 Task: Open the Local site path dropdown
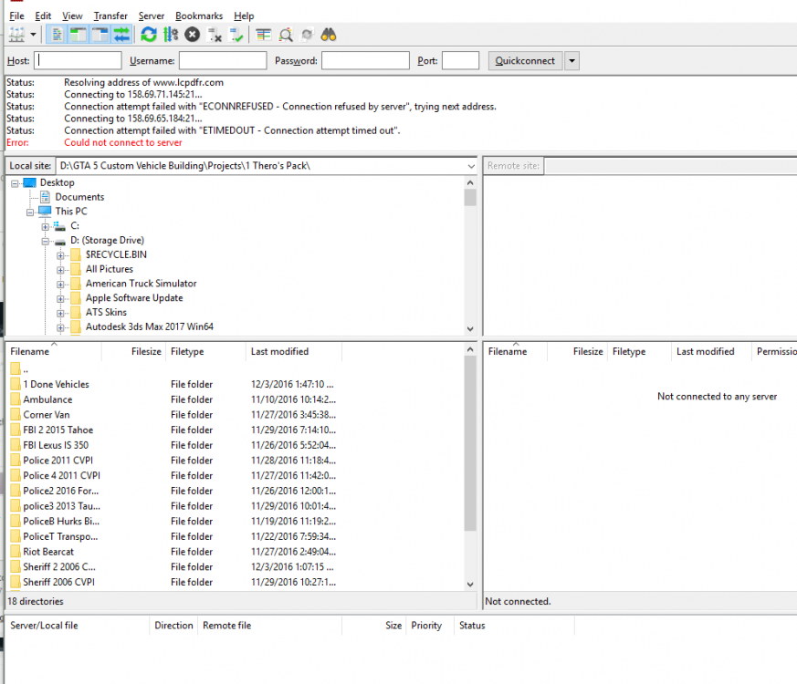[x=470, y=166]
